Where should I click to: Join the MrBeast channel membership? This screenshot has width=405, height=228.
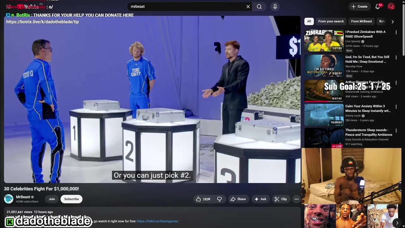pos(52,199)
